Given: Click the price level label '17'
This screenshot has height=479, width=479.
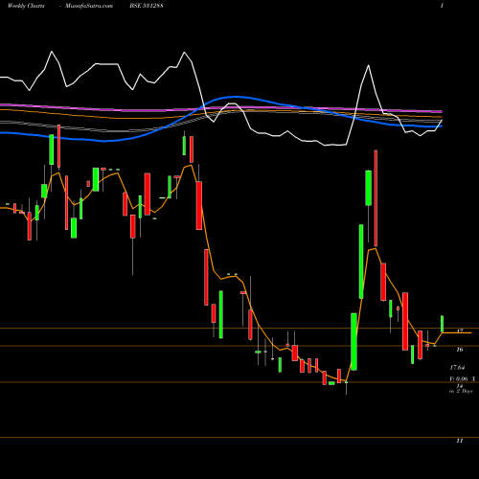Looking at the screenshot, I should point(460,331).
